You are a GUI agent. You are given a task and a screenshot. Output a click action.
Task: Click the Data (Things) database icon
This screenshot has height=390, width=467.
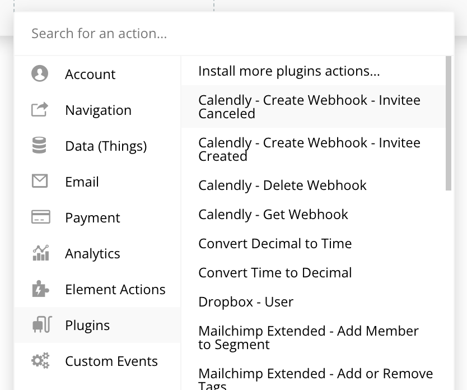point(39,145)
